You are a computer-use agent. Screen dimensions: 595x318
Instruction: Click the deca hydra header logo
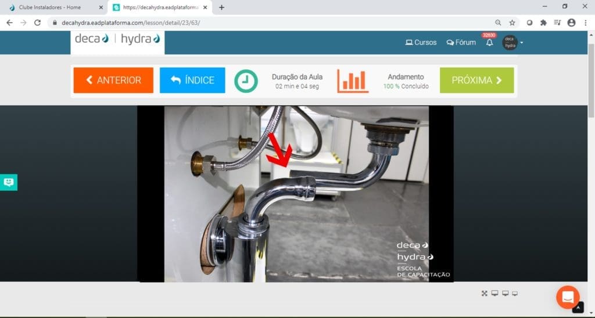(117, 39)
